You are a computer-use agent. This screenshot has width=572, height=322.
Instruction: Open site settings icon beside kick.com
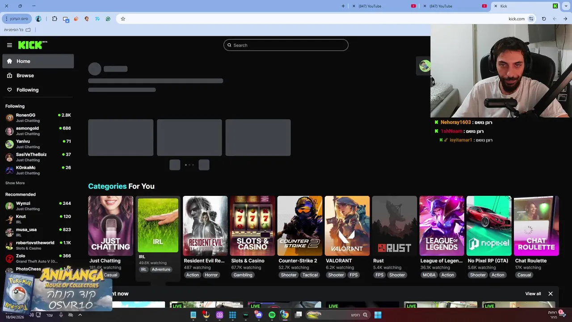point(531,19)
